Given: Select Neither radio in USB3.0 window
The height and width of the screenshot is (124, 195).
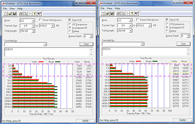Looking at the screenshot, I should 167,31.
